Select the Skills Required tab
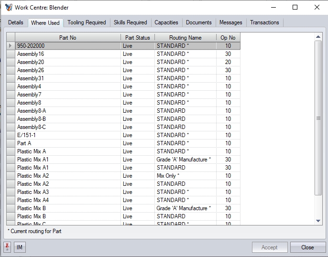The height and width of the screenshot is (257, 328). pos(130,22)
